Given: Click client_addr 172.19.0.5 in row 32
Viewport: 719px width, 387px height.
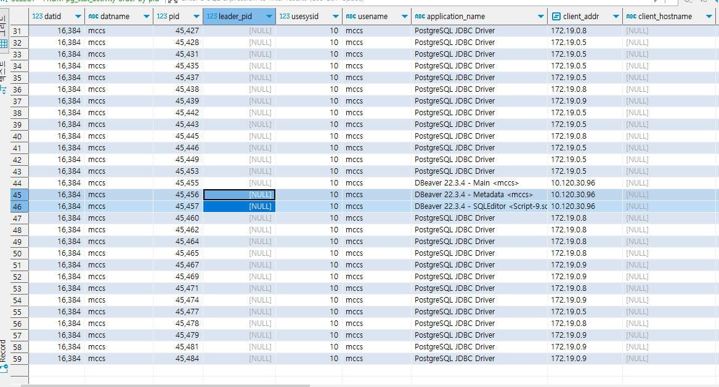Looking at the screenshot, I should (585, 43).
